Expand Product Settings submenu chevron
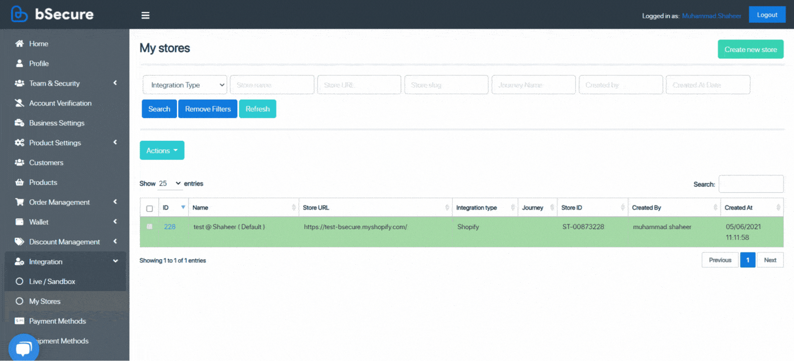Screen dimensions: 794x361 coord(115,142)
